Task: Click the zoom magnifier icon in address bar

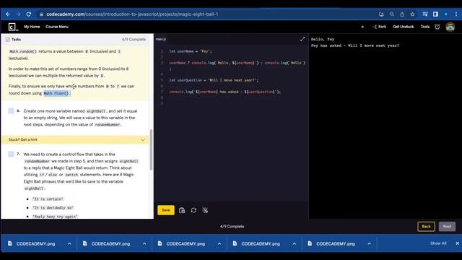Action: [x=391, y=14]
